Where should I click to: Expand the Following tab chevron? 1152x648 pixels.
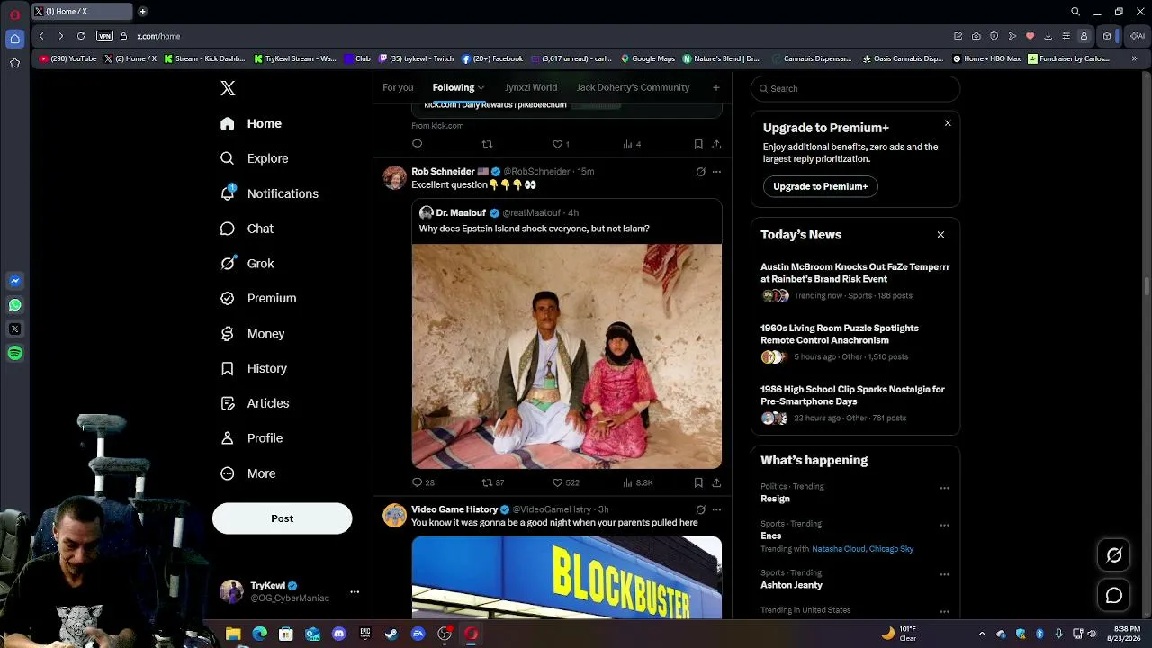[481, 88]
